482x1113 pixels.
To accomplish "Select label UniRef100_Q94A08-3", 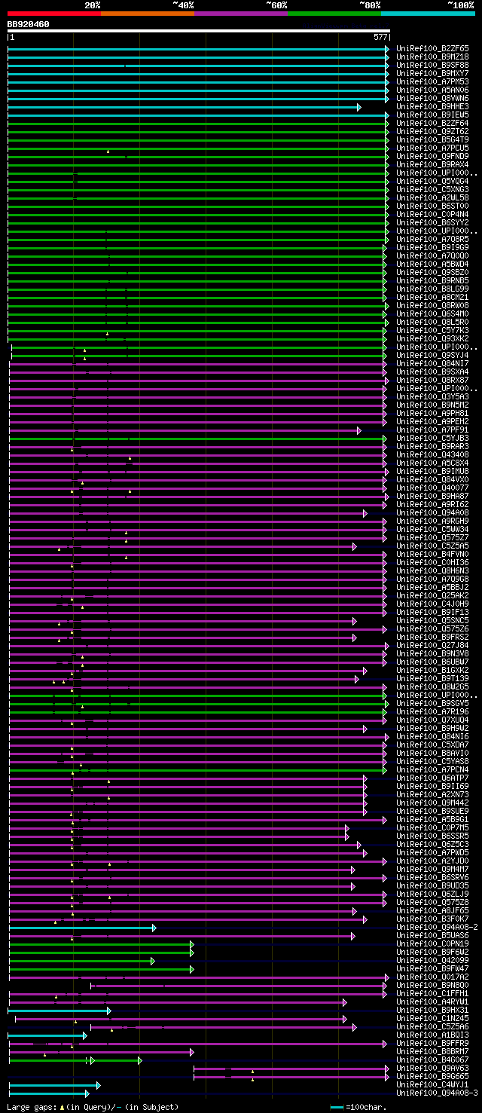I will pyautogui.click(x=437, y=1093).
